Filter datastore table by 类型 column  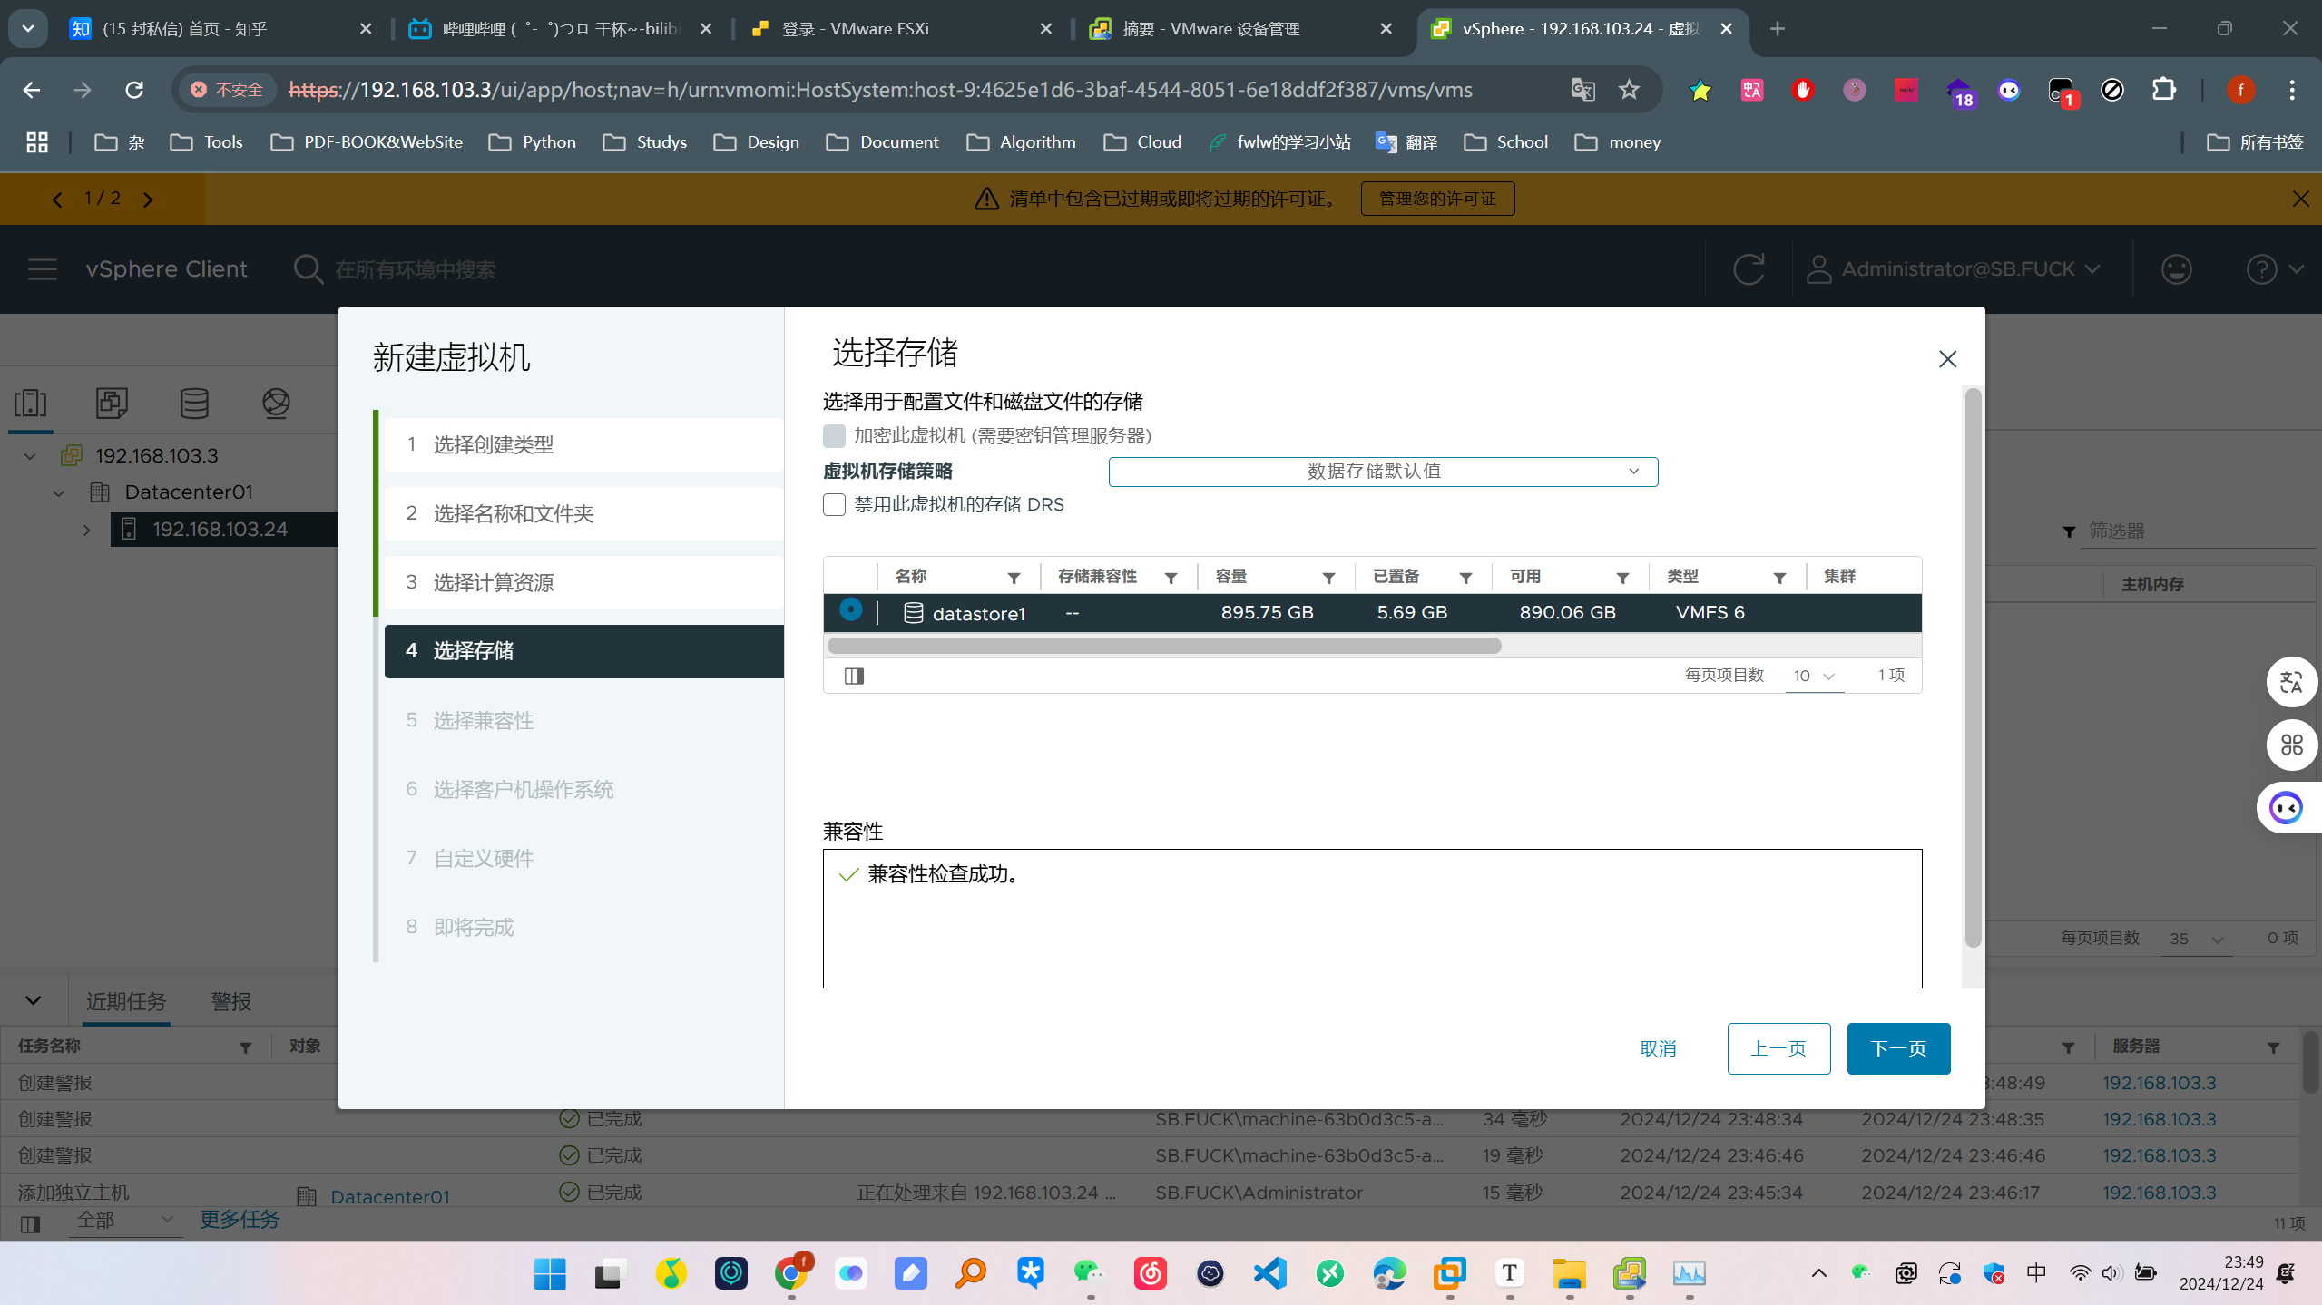click(x=1779, y=578)
